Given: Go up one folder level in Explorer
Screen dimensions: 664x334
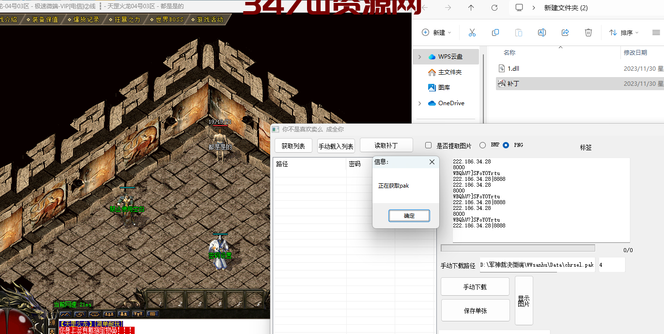Looking at the screenshot, I should pos(471,8).
